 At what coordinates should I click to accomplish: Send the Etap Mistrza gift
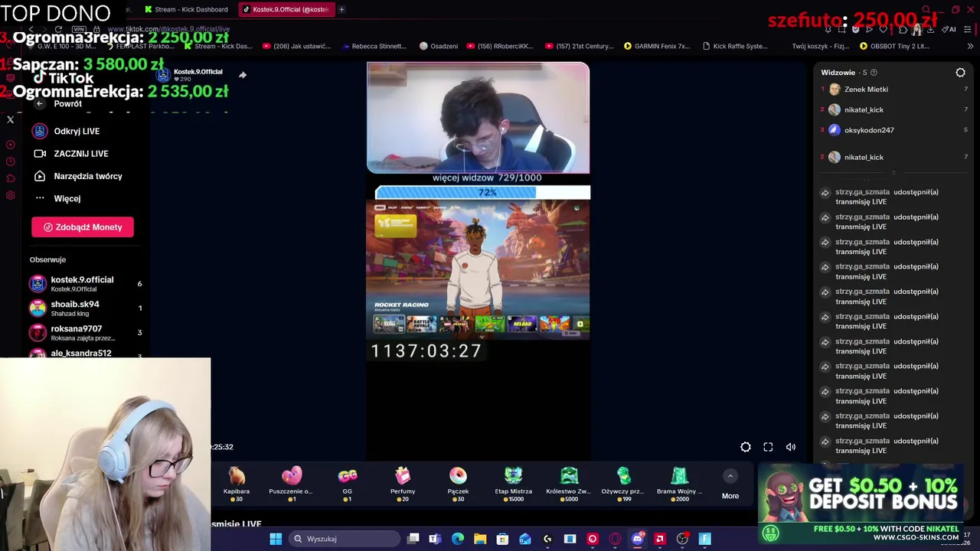click(513, 484)
